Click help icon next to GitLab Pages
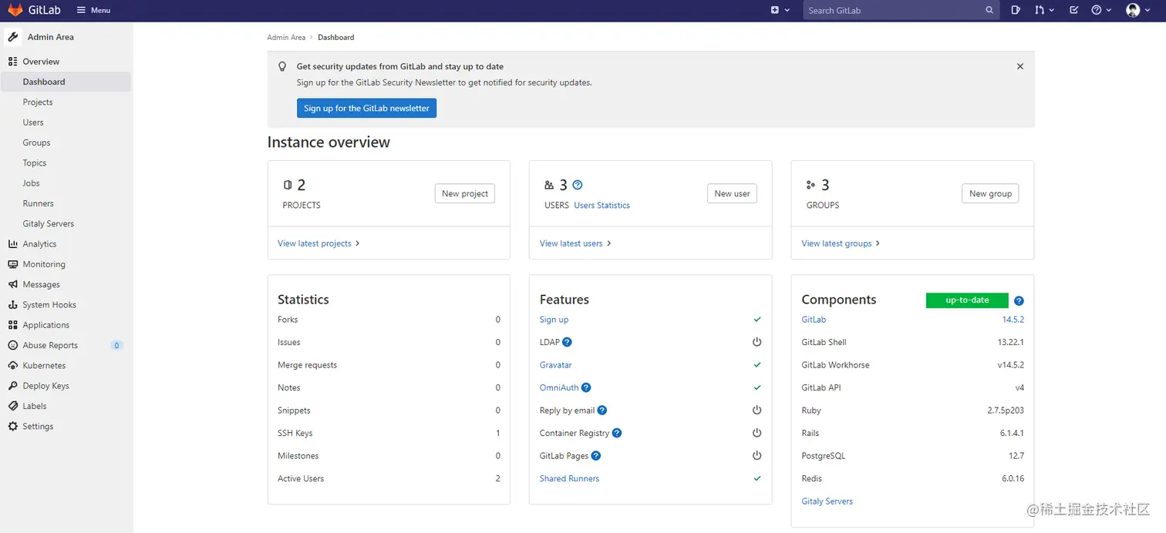 tap(596, 456)
